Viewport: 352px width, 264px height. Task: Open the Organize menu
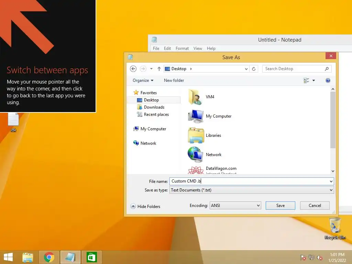click(143, 80)
